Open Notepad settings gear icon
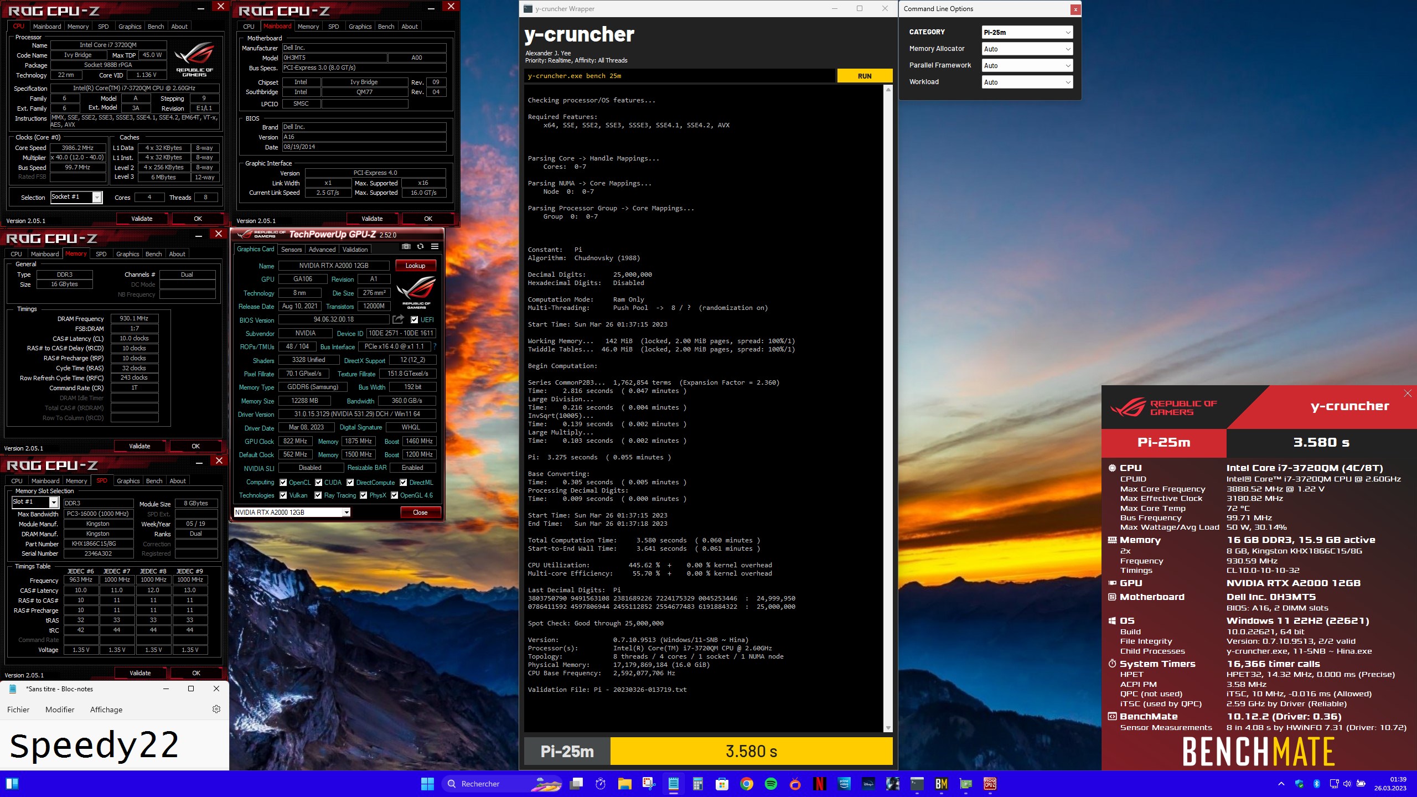1417x797 pixels. 216,709
